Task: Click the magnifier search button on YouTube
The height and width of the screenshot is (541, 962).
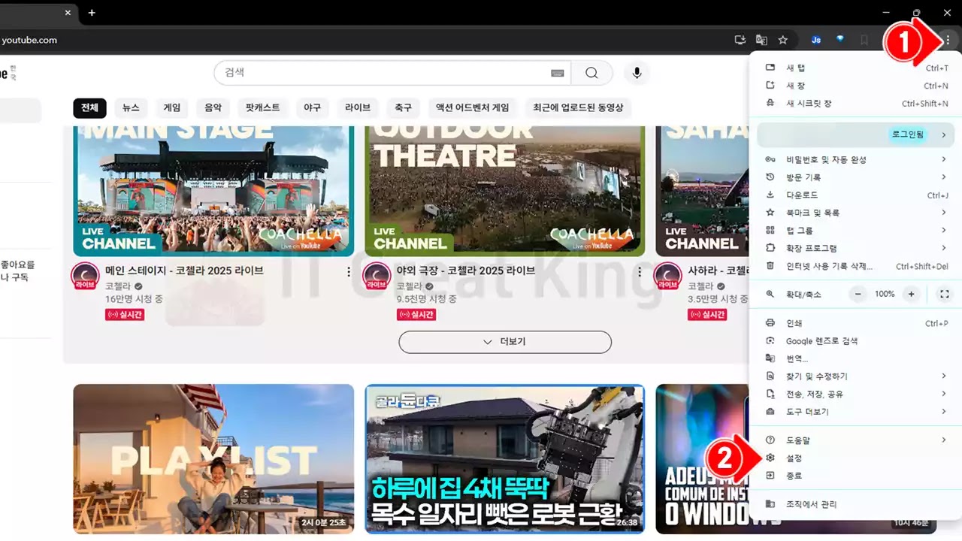Action: tap(591, 73)
